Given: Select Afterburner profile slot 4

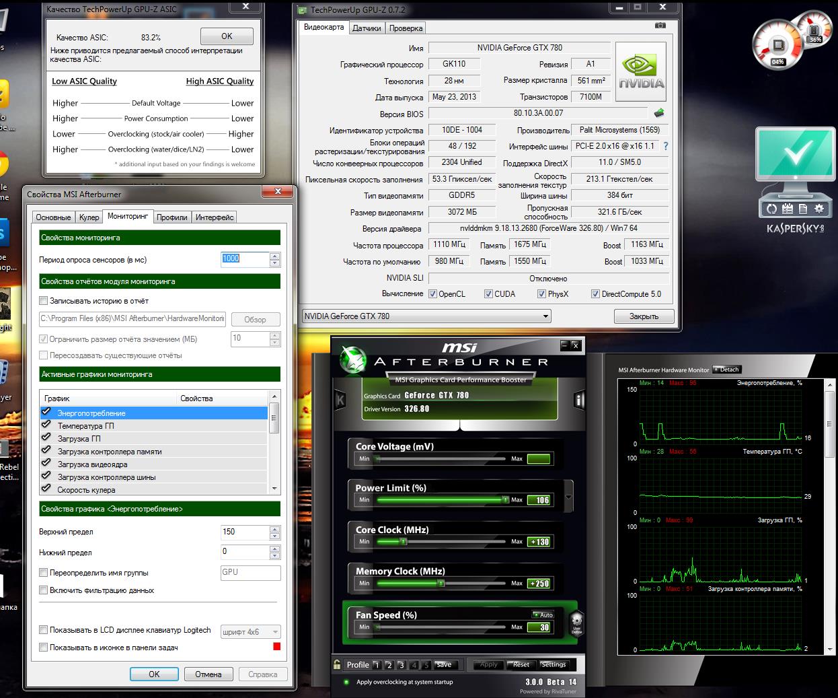Looking at the screenshot, I should 414,665.
